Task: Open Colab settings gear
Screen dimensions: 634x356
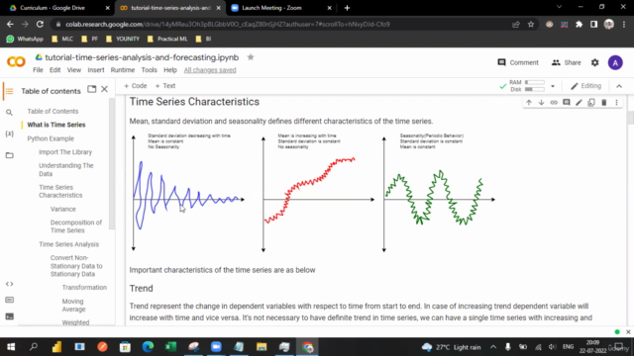Action: coord(594,62)
